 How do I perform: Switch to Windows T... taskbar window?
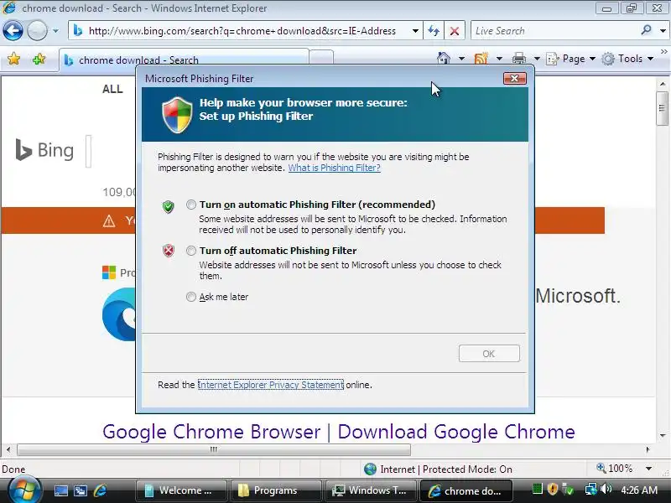pos(371,490)
